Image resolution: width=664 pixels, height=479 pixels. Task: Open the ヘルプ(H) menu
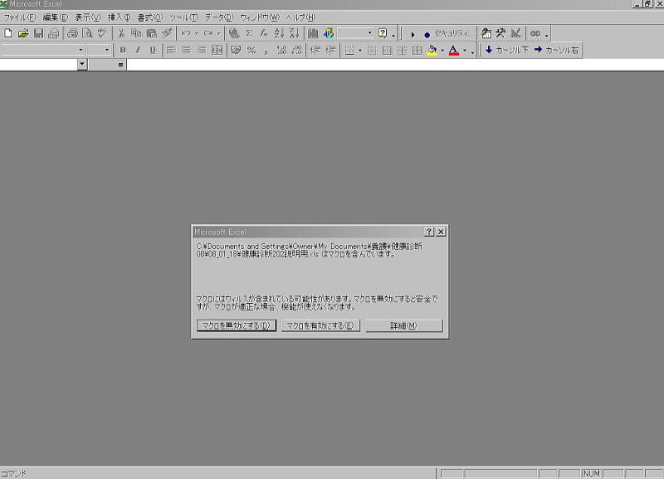click(300, 17)
